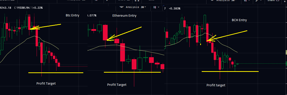The image size is (287, 95).
Task: Click the yellow Profit Target line on the Btc chart
Action: tap(56, 73)
